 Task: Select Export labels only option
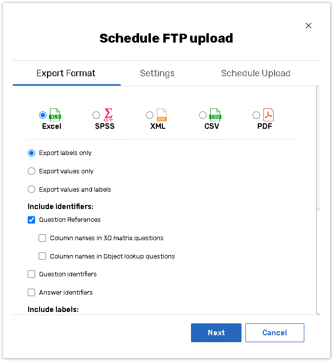point(32,153)
